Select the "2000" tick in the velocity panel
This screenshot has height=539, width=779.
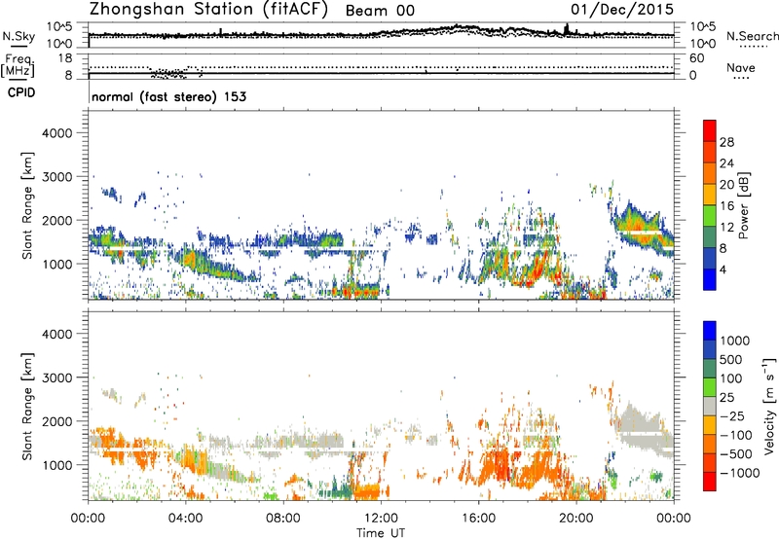point(56,421)
